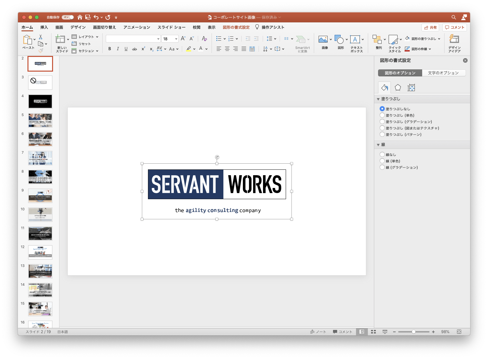
Task: Open デザインアイデア button
Action: [x=454, y=44]
